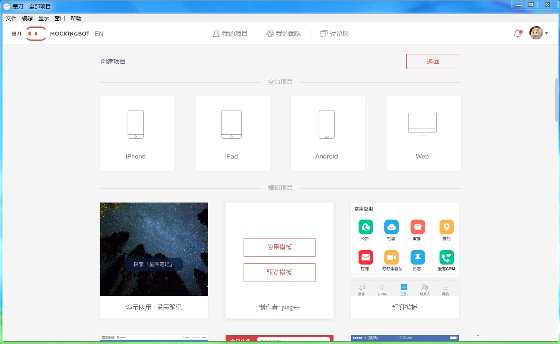The image size is (560, 344).
Task: Open the 讨论区 discussion tab
Action: click(x=334, y=34)
